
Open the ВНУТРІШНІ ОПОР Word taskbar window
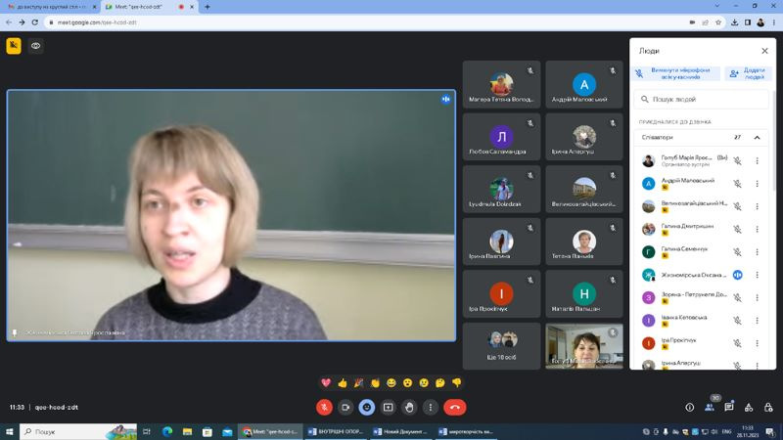pyautogui.click(x=336, y=431)
